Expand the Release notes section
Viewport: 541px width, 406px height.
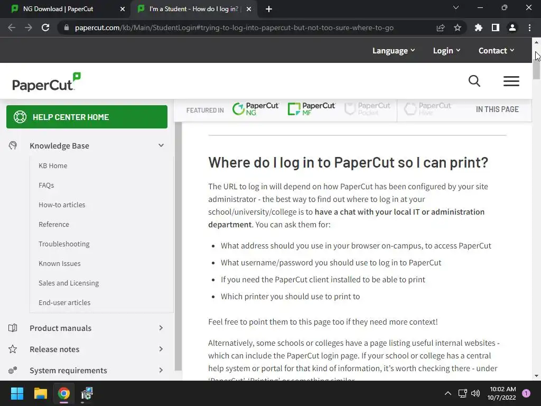click(x=161, y=349)
